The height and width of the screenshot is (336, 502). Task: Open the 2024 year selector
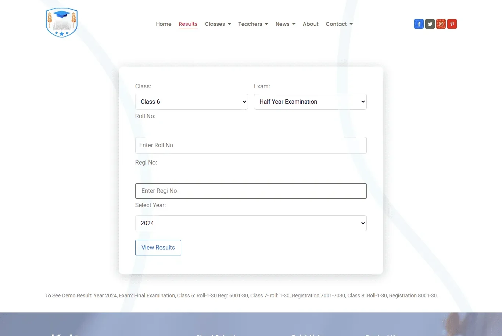(x=251, y=223)
